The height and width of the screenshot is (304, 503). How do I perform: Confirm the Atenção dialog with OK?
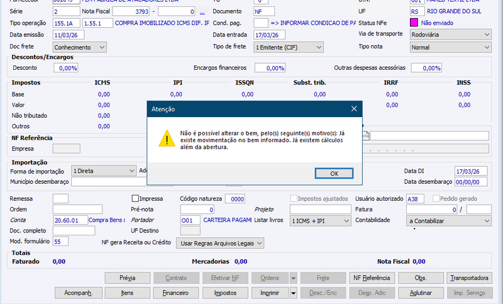tap(334, 173)
